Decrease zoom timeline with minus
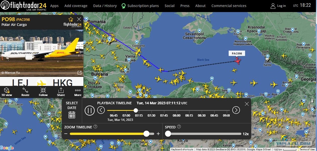Image resolution: width=317 pixels, height=151 pixels. coord(66,134)
